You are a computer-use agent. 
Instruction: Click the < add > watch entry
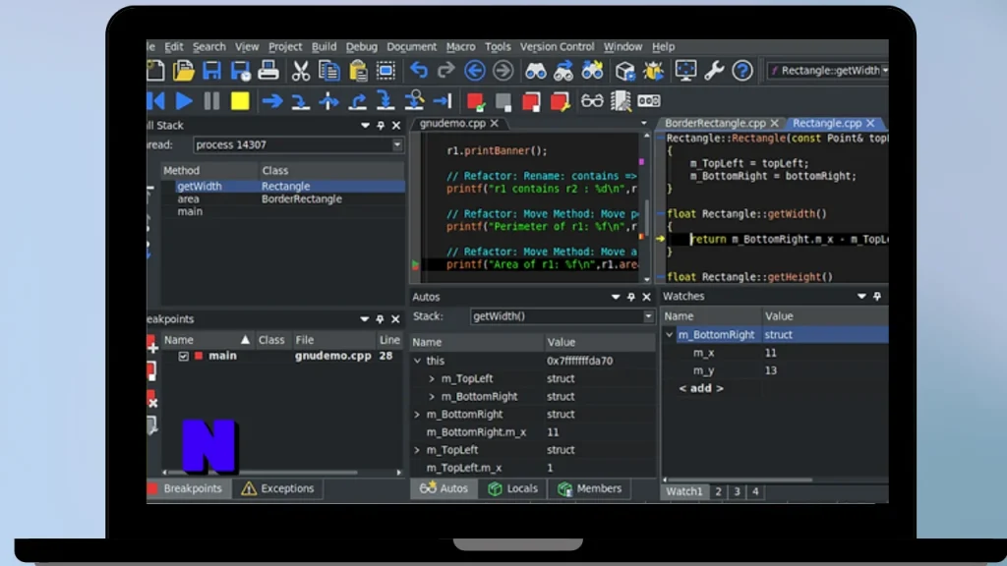coord(700,388)
